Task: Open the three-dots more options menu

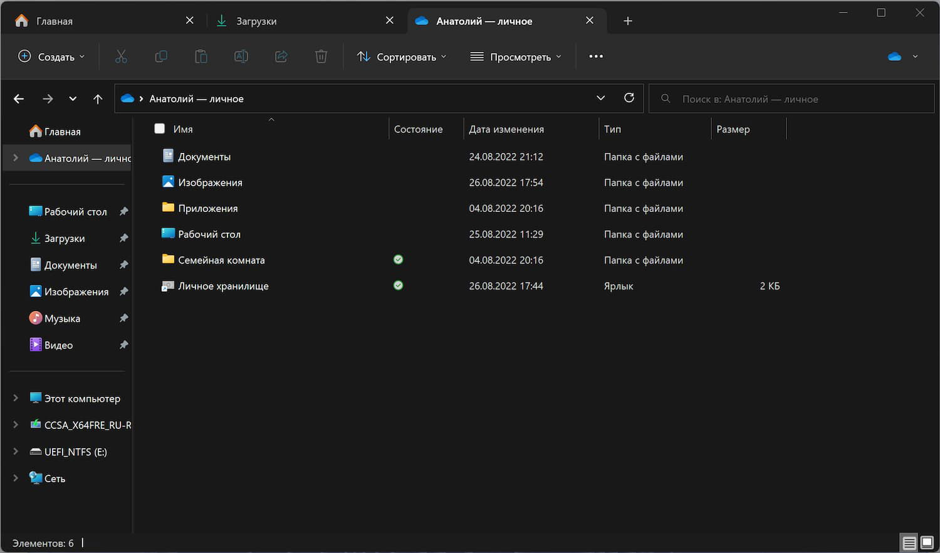Action: [596, 56]
